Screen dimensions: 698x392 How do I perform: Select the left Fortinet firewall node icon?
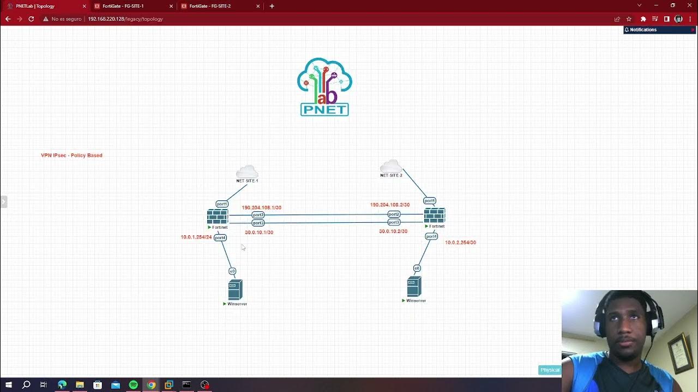[x=218, y=217]
